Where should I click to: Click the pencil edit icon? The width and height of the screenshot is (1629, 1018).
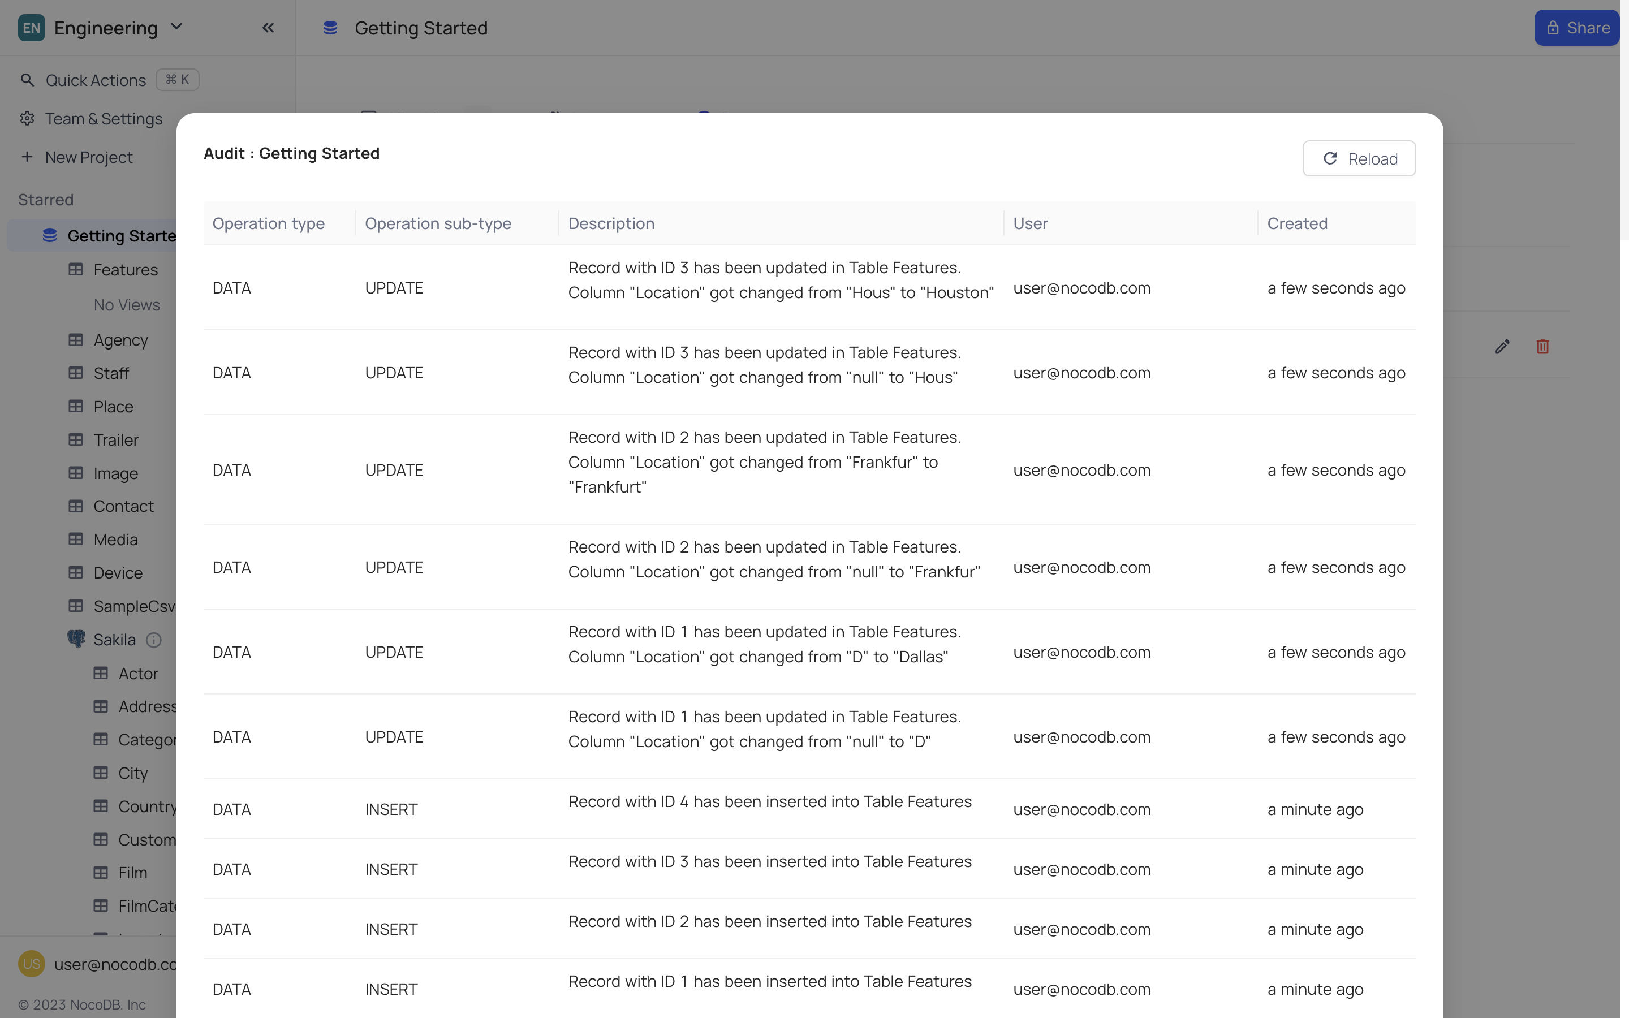(1502, 347)
